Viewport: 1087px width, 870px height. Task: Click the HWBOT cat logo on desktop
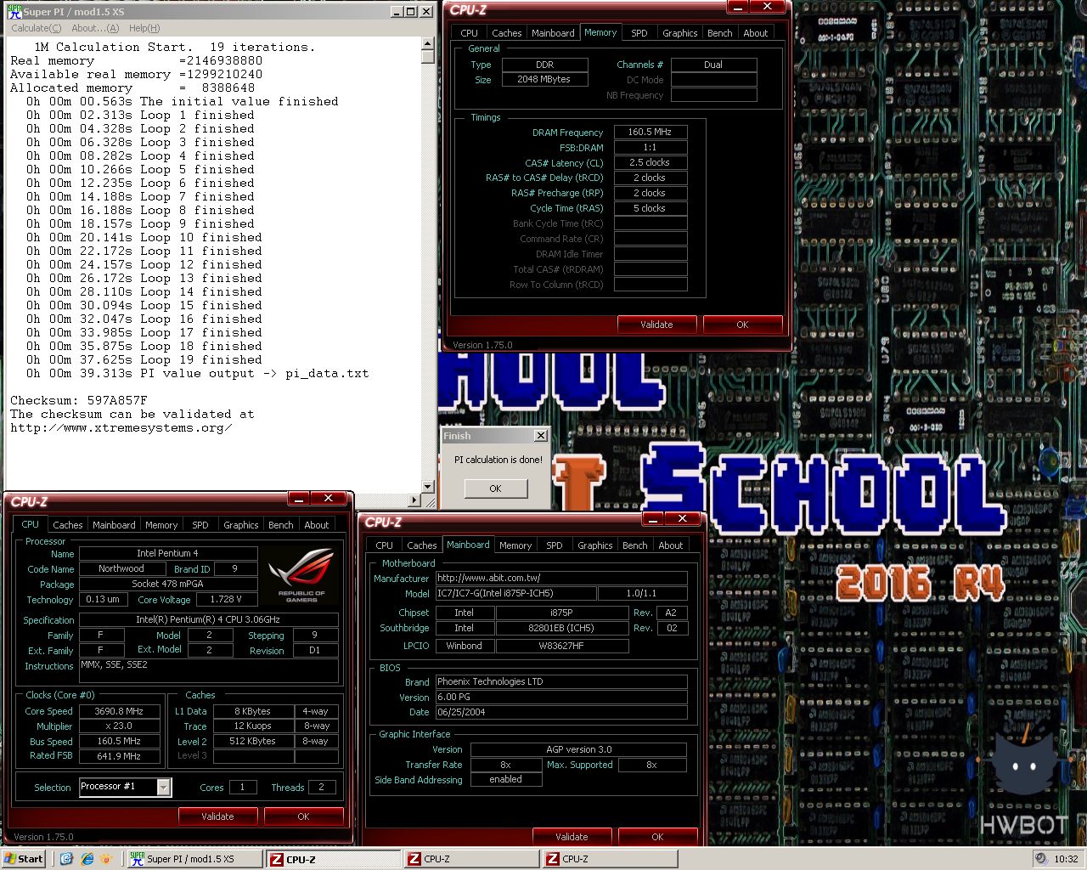(1025, 765)
